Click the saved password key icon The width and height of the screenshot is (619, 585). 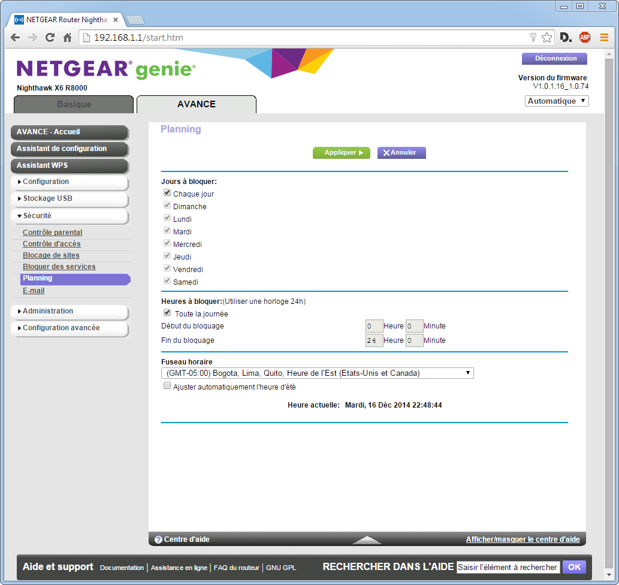tap(533, 38)
